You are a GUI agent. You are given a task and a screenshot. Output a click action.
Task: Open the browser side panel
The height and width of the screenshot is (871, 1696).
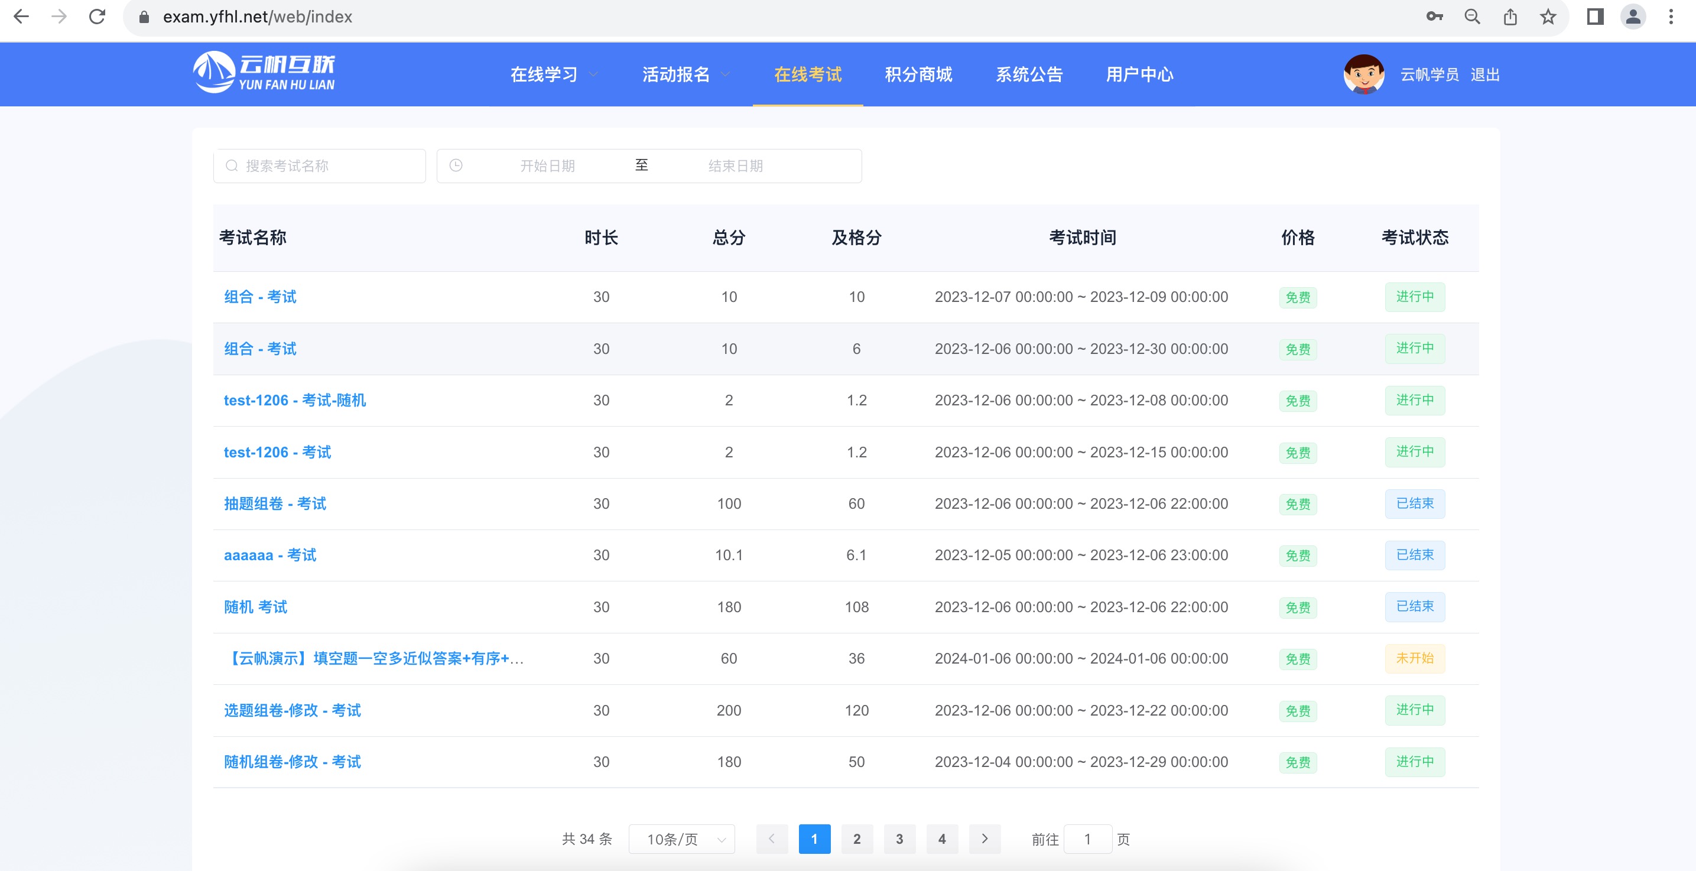click(x=1596, y=17)
